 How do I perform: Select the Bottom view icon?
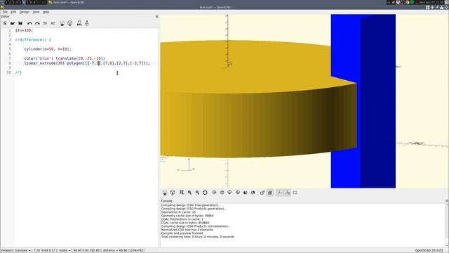[229, 193]
